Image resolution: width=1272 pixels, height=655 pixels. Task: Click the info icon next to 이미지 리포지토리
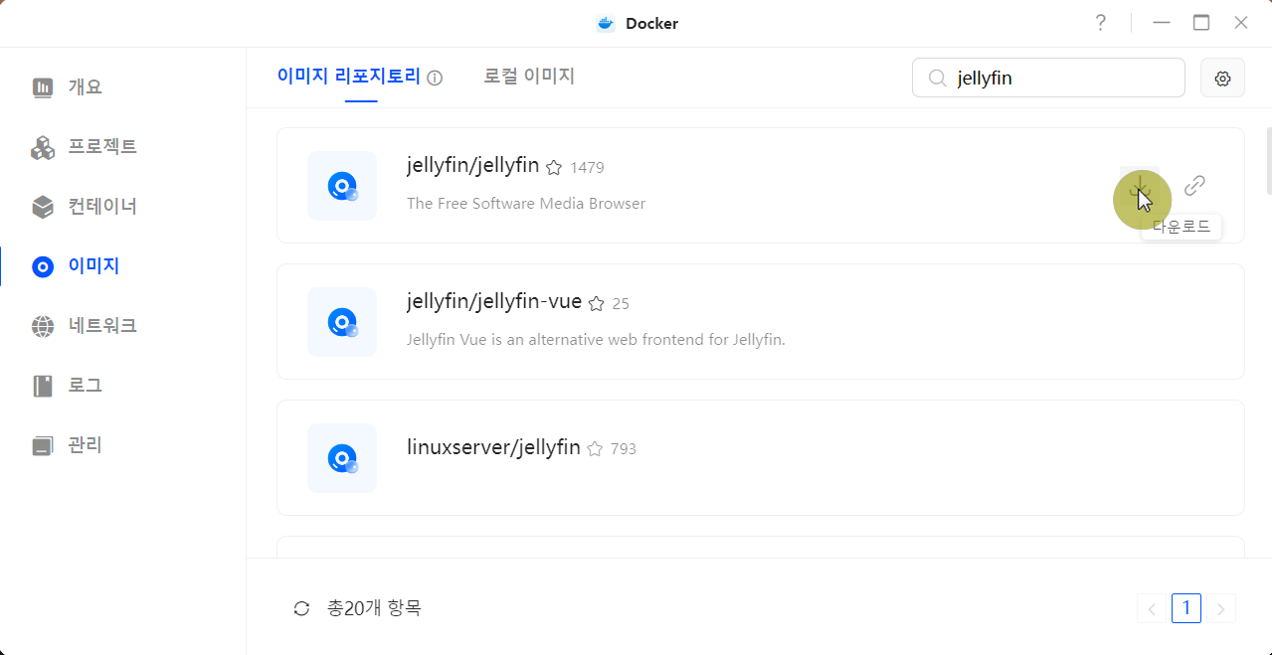coord(435,76)
